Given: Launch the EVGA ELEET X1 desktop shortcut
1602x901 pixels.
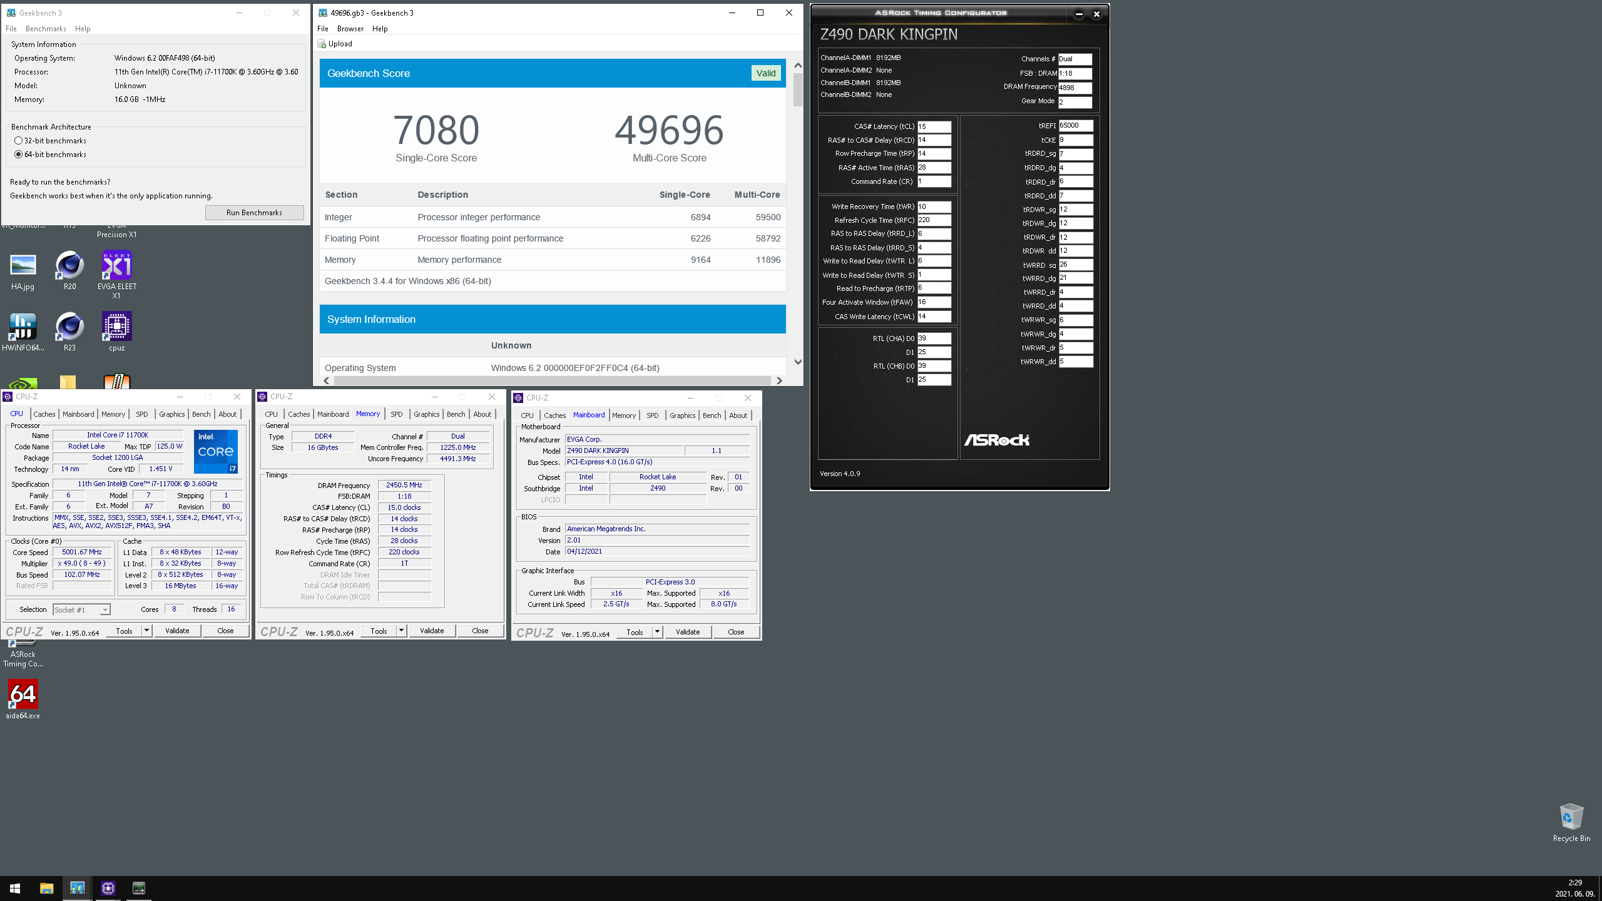Looking at the screenshot, I should point(116,275).
